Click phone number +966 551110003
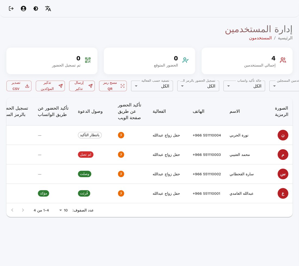This screenshot has height=266, width=299. 207,155
